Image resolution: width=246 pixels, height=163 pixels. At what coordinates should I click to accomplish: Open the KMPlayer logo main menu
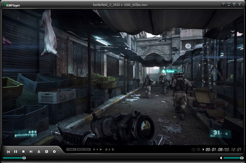pyautogui.click(x=12, y=5)
